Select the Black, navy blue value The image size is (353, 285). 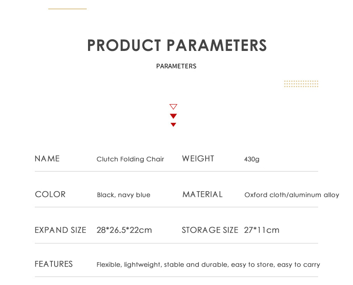tap(124, 195)
